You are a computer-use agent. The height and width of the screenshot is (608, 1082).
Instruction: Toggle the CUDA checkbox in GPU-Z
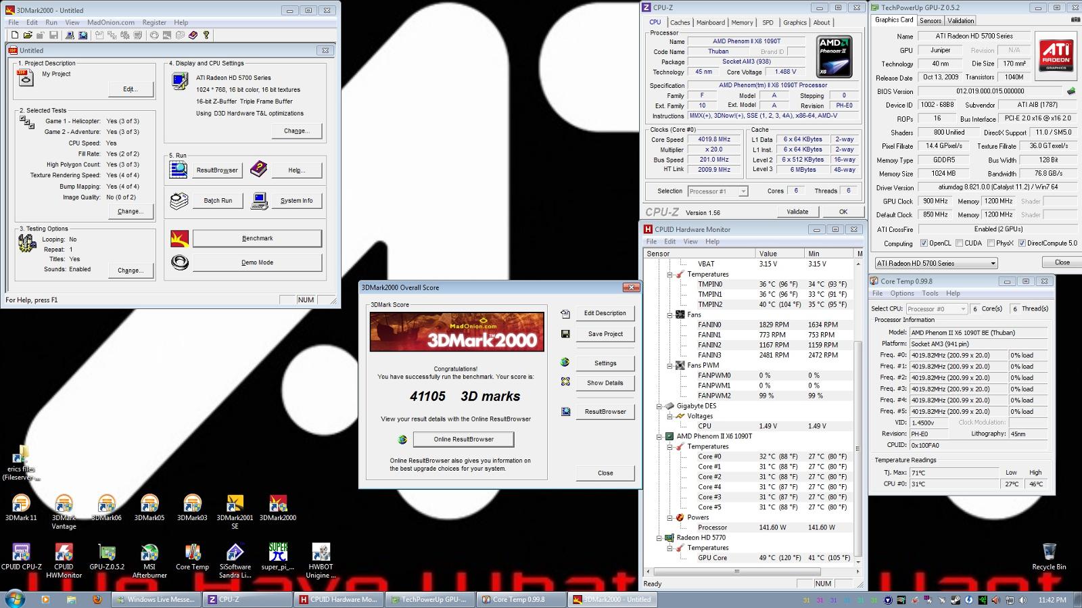click(x=959, y=243)
